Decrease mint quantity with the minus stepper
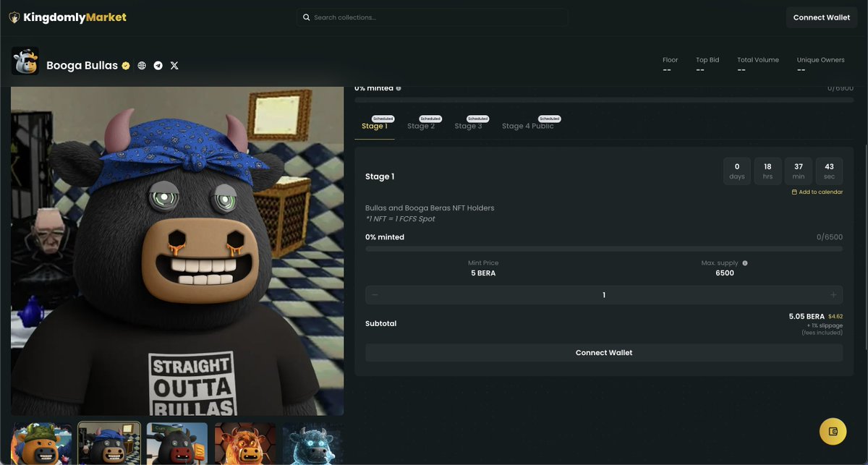Image resolution: width=868 pixels, height=465 pixels. pyautogui.click(x=375, y=294)
